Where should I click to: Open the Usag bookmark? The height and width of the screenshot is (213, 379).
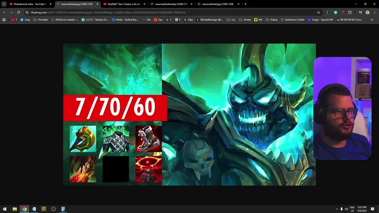click(25, 20)
